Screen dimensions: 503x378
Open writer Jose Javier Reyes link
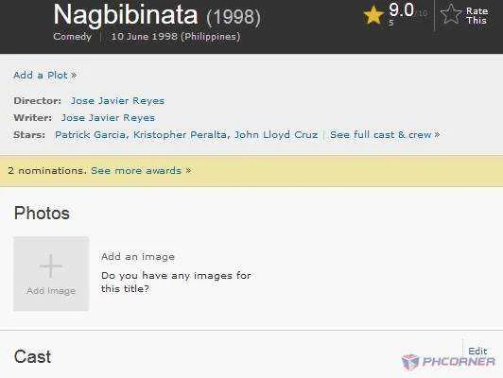click(108, 118)
